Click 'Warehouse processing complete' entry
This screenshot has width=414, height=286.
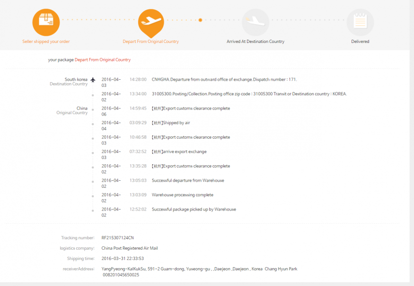click(182, 195)
